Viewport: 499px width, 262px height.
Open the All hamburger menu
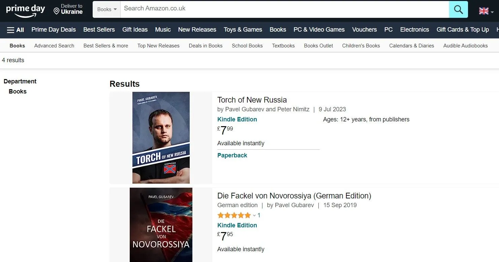click(x=15, y=30)
